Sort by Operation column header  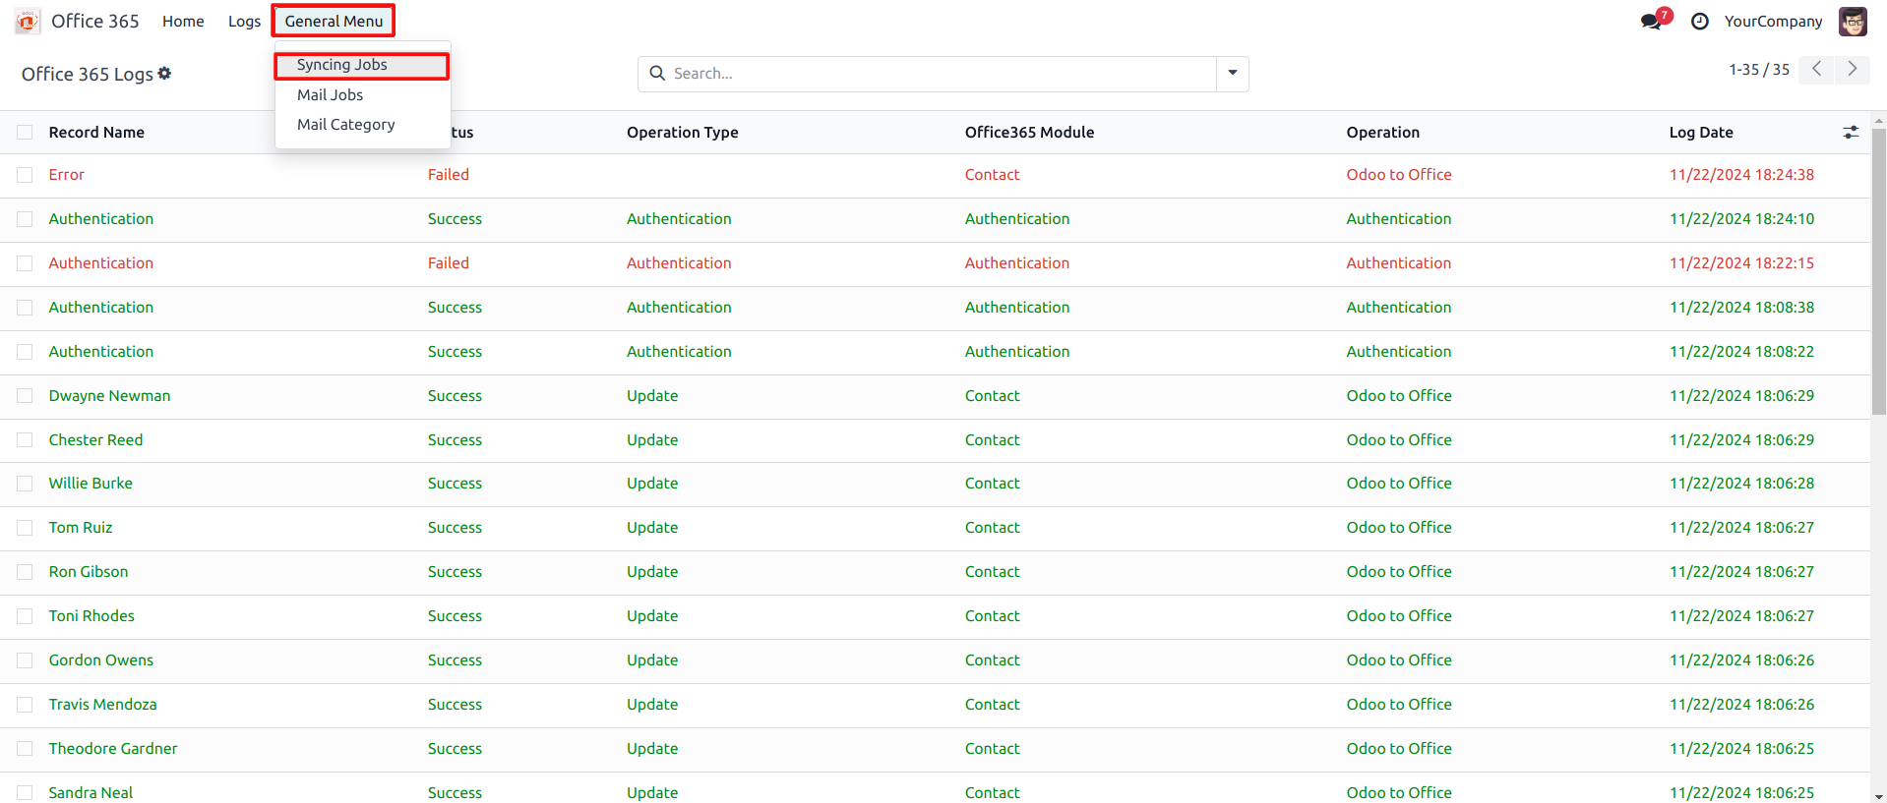click(1382, 133)
